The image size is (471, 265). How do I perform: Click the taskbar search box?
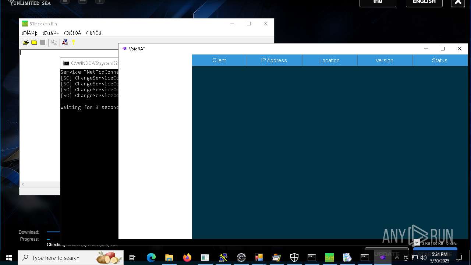pyautogui.click(x=71, y=258)
